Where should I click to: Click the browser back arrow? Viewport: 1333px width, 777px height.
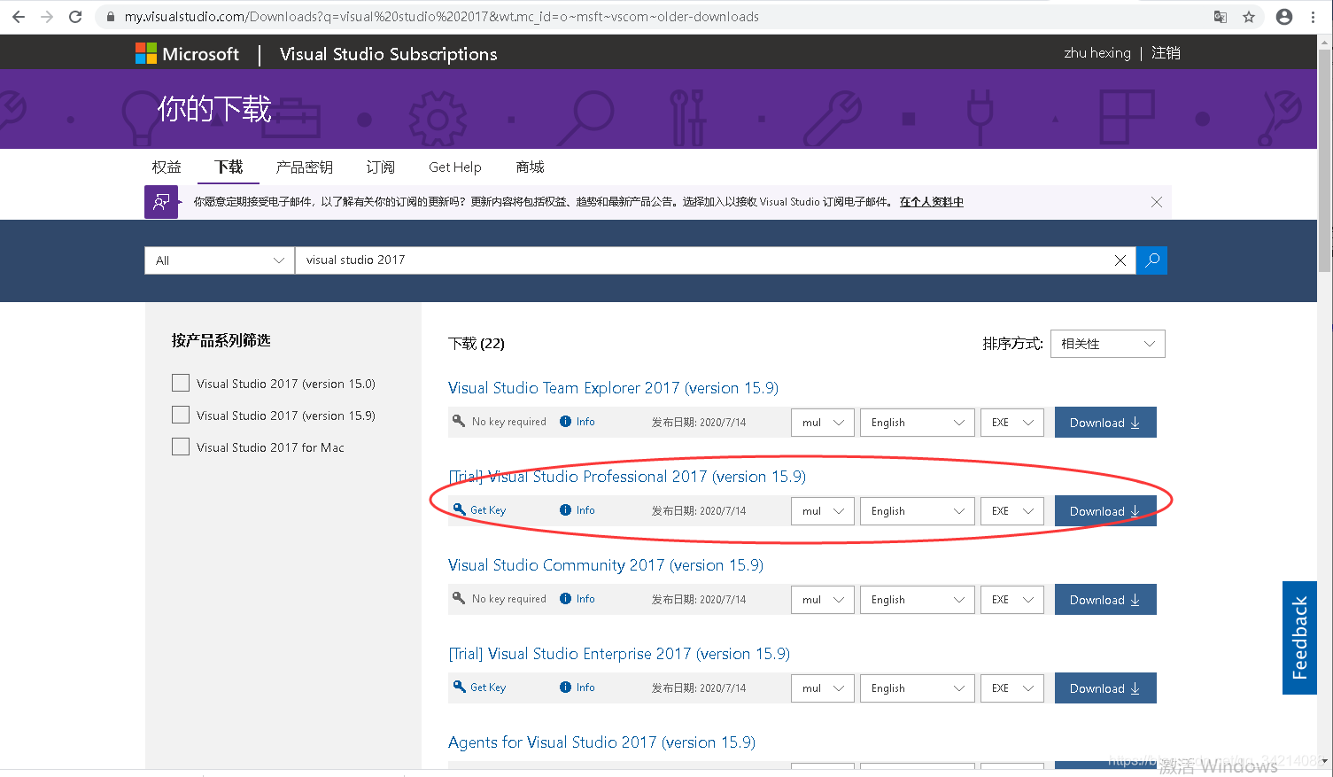[19, 17]
